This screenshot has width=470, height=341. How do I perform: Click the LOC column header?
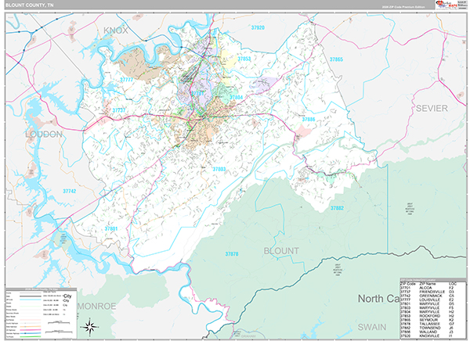click(x=452, y=284)
